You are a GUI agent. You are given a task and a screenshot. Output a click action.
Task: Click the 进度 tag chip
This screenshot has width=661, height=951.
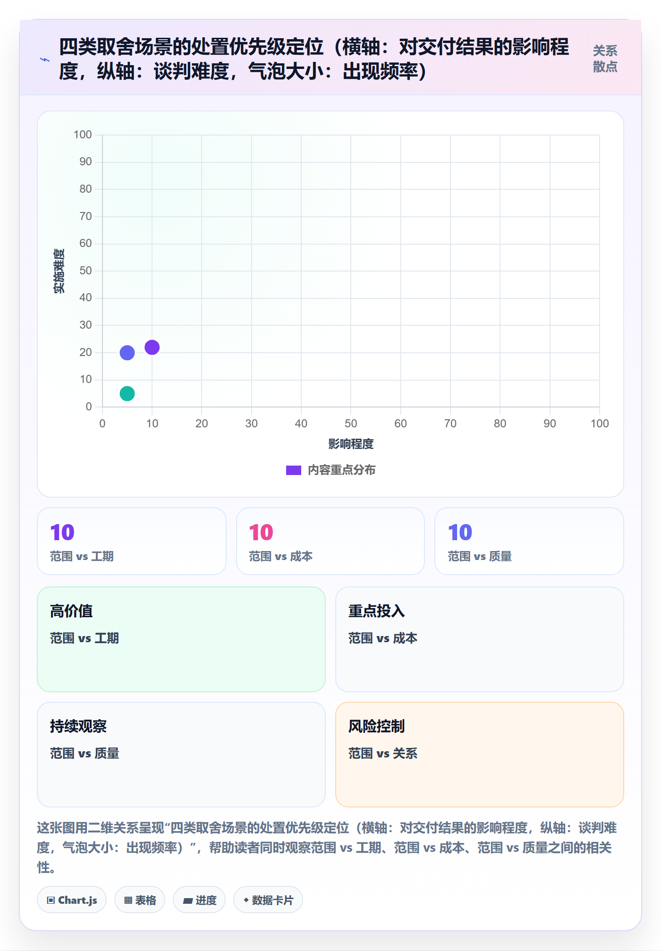pyautogui.click(x=199, y=900)
